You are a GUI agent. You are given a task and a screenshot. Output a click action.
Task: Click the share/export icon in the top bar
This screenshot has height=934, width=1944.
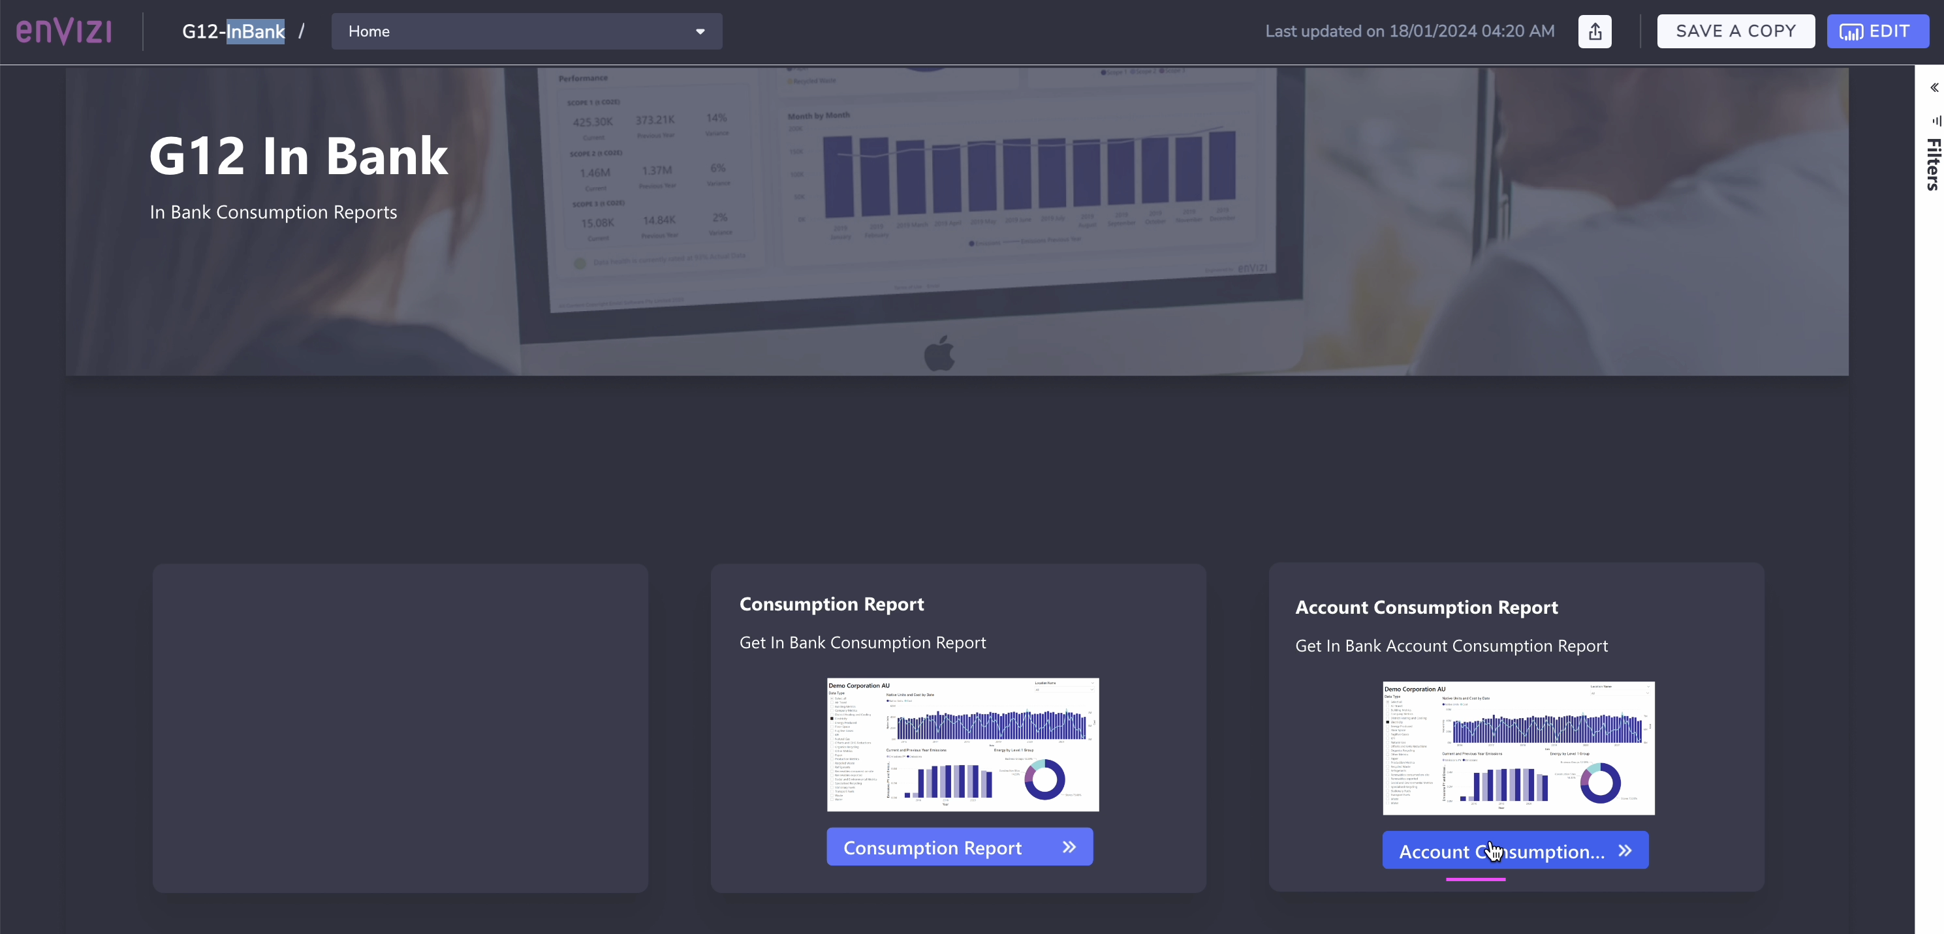click(x=1595, y=31)
